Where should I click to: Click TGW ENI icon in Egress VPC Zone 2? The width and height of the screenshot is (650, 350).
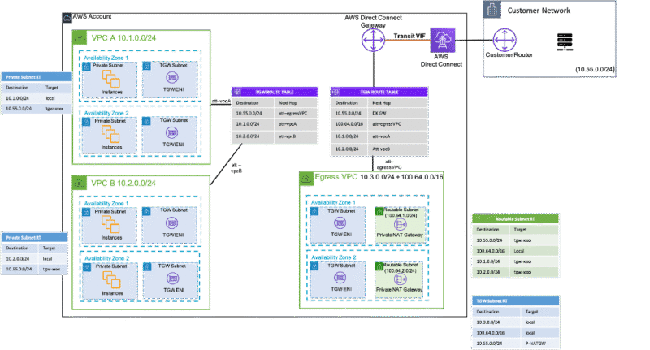pos(340,278)
